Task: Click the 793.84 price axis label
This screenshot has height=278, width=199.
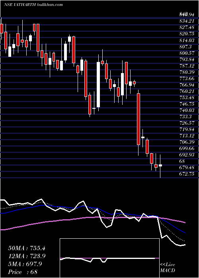Action: pyautogui.click(x=187, y=60)
